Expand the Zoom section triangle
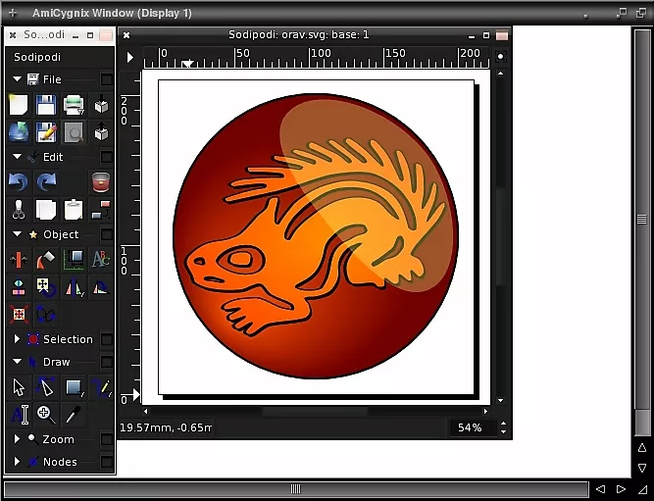 click(17, 440)
